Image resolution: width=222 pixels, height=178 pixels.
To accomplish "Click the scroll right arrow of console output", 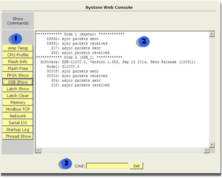I will (206, 150).
